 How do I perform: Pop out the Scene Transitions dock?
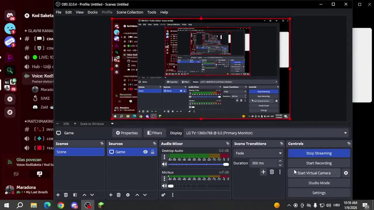pos(281,144)
